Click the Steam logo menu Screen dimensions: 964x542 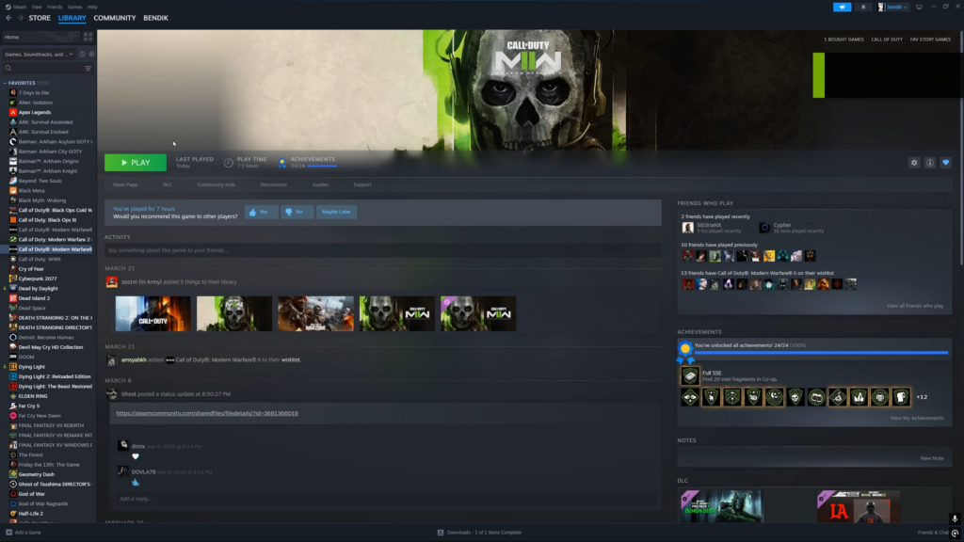[x=16, y=7]
